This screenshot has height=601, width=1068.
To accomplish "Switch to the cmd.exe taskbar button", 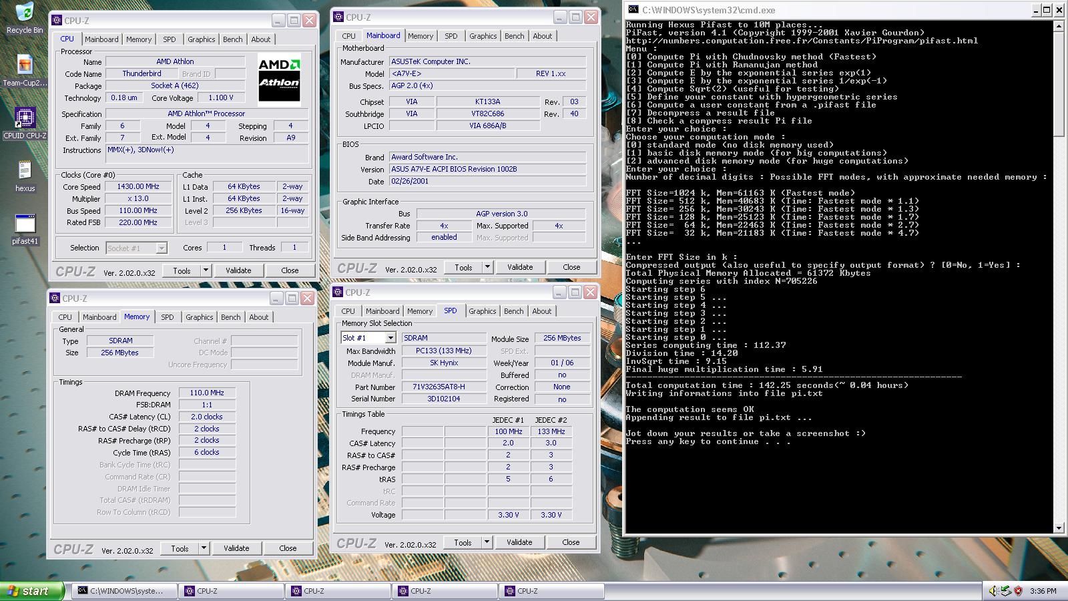I will pyautogui.click(x=125, y=591).
